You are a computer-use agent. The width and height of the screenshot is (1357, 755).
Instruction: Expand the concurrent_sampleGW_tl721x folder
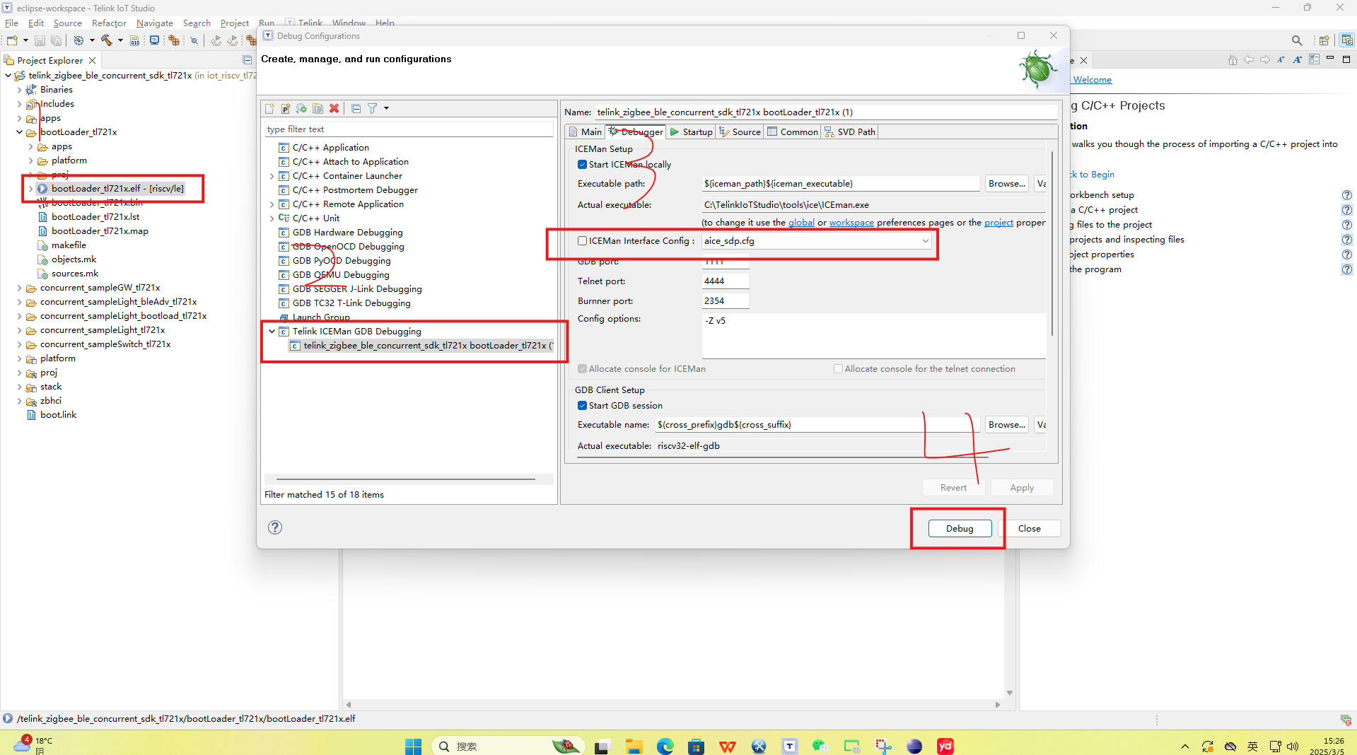[x=19, y=288]
